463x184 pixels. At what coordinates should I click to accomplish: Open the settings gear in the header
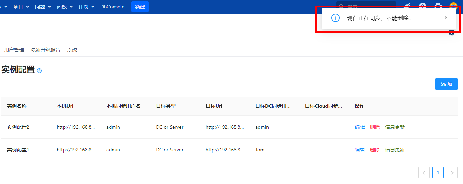point(438,6)
